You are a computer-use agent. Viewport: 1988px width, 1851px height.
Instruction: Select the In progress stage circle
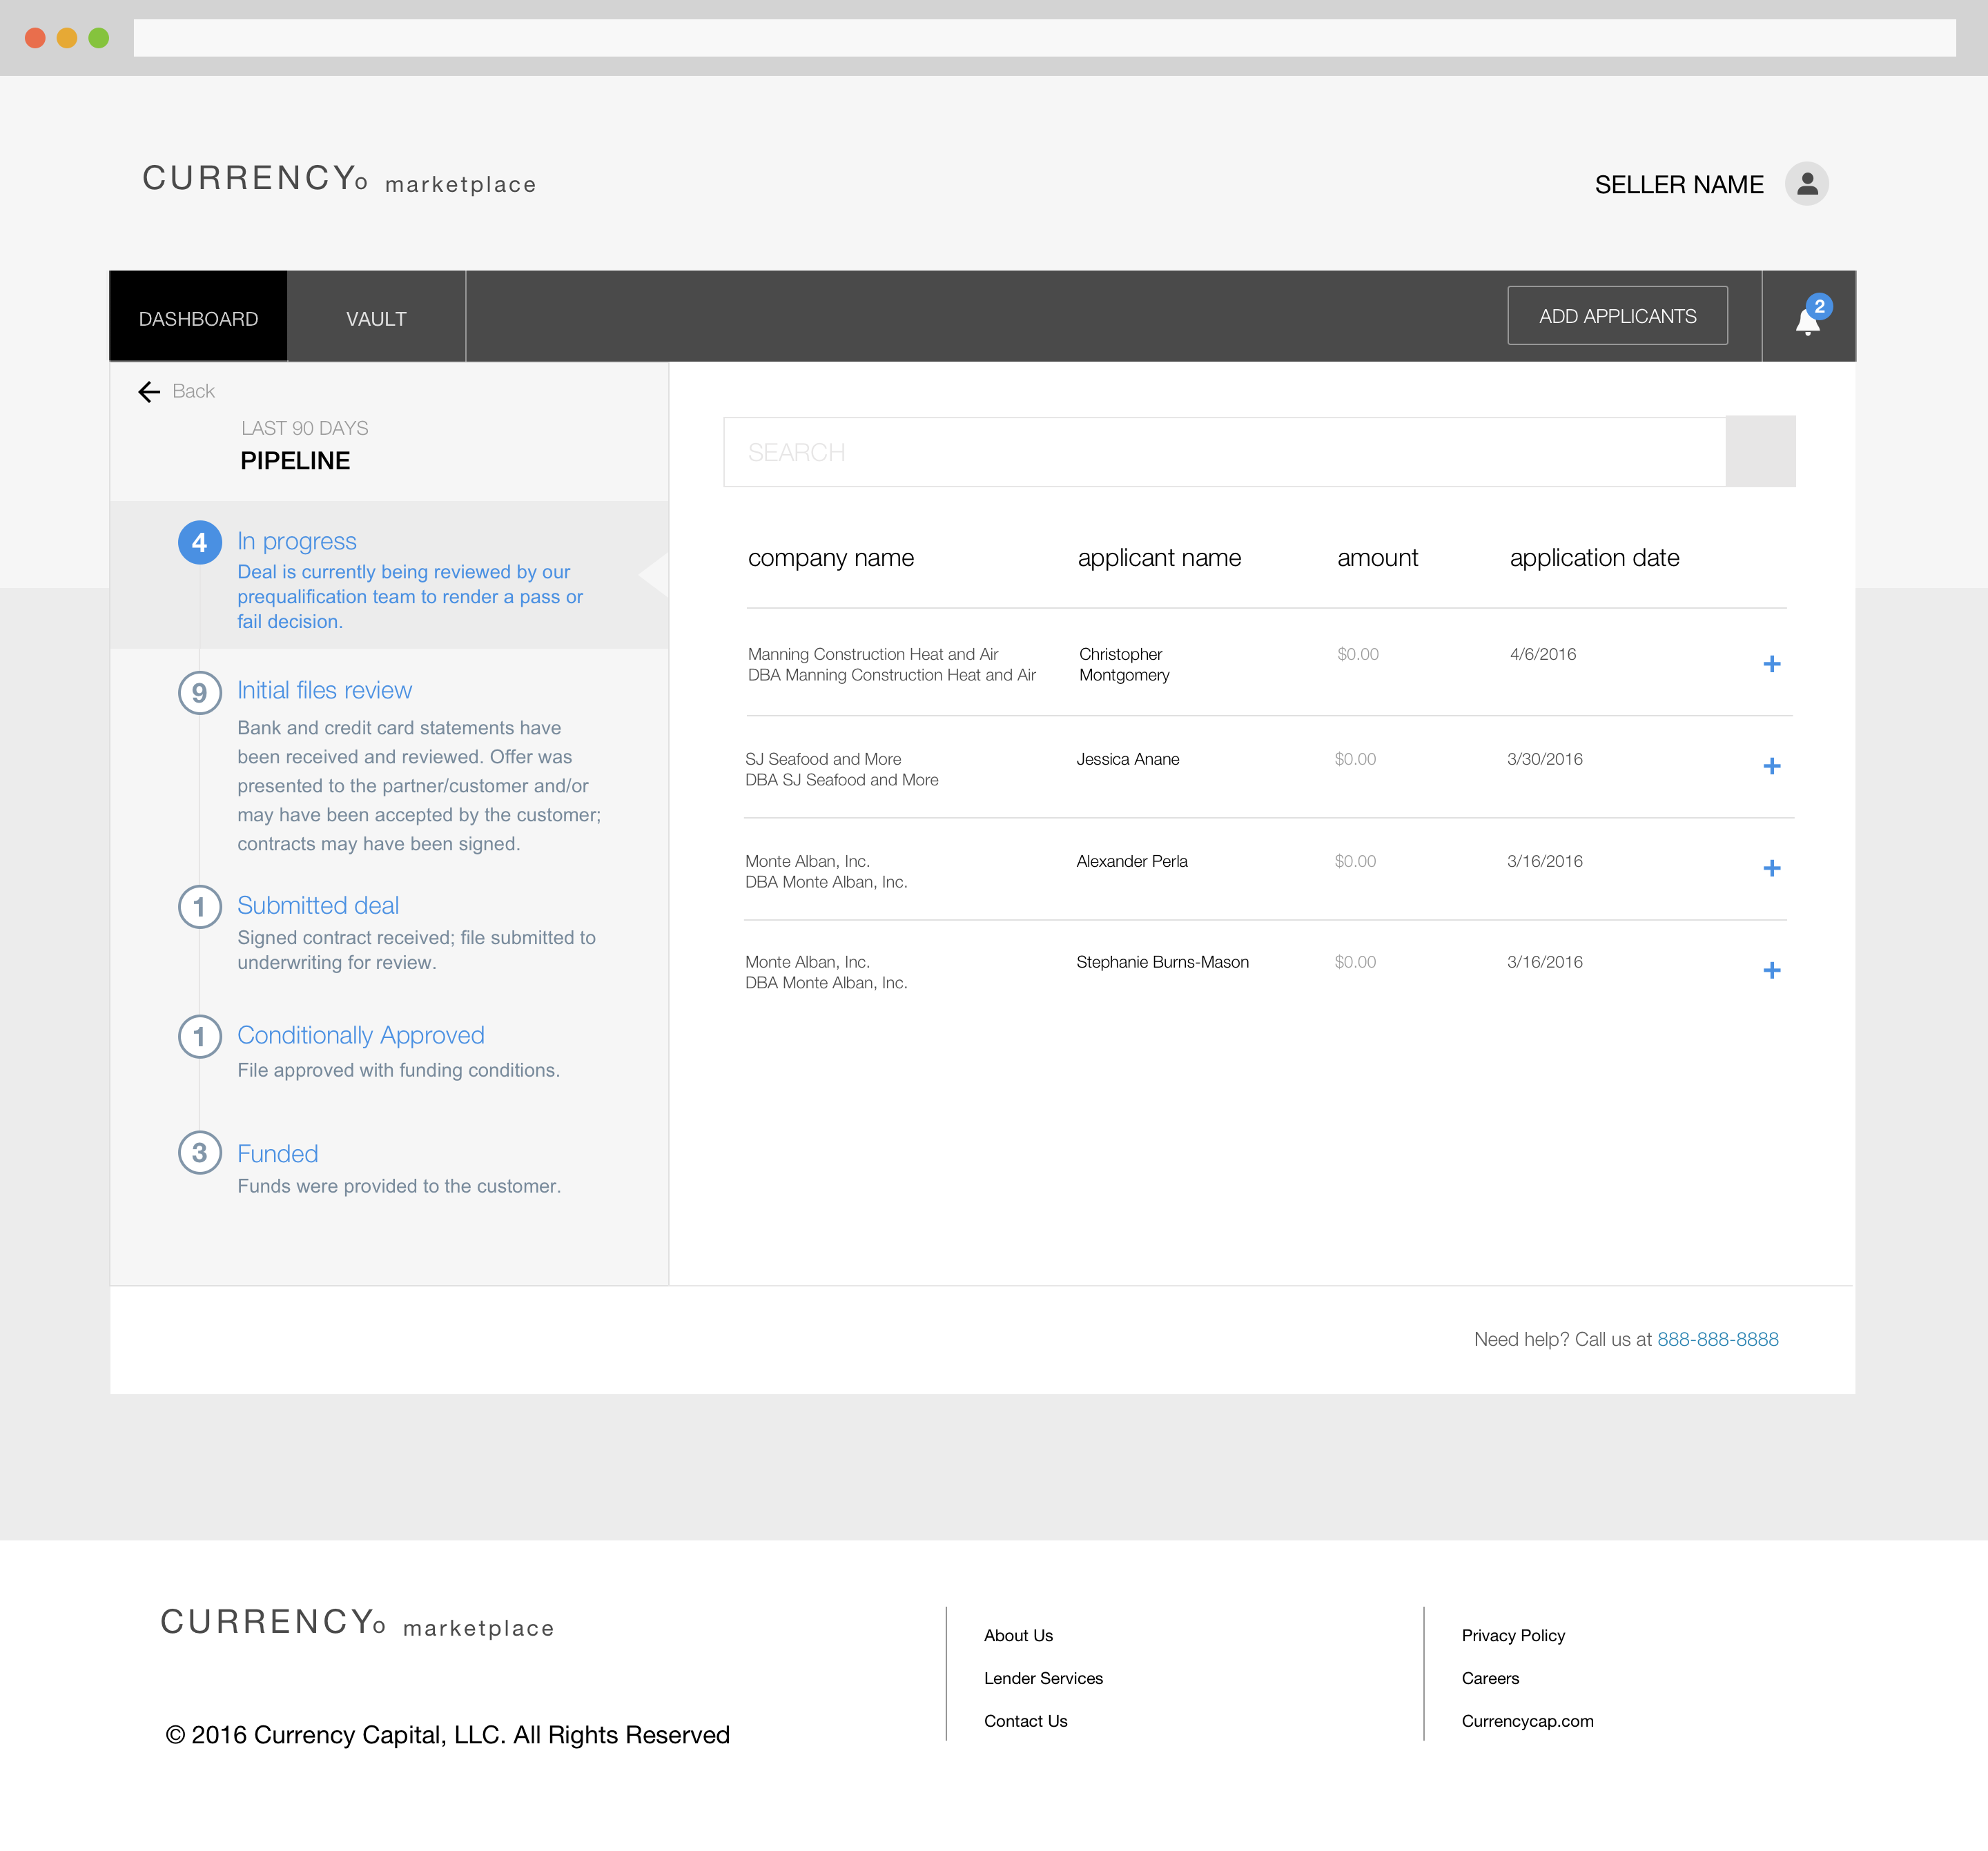[200, 542]
